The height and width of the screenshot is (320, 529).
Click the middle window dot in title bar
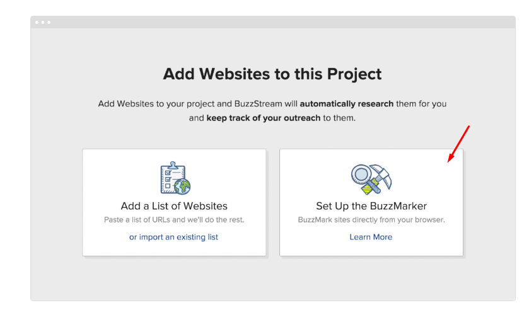click(43, 22)
